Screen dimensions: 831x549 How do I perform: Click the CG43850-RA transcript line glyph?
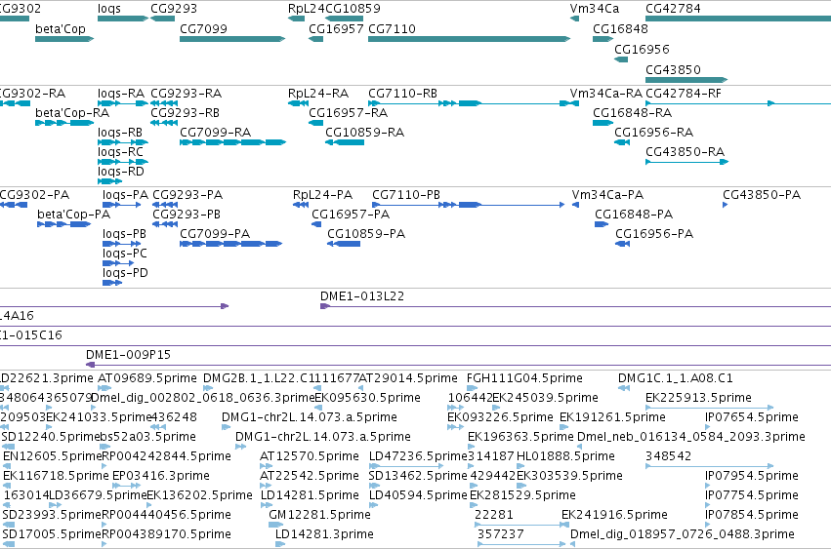[x=686, y=162]
